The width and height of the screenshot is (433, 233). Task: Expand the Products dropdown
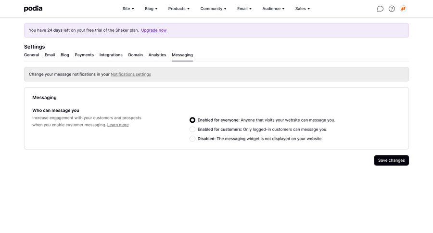(x=178, y=9)
